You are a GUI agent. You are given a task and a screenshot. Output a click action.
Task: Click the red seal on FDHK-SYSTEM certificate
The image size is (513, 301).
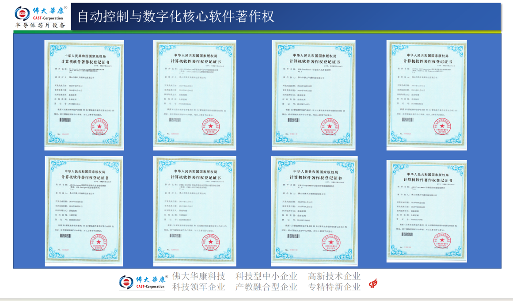point(211,243)
